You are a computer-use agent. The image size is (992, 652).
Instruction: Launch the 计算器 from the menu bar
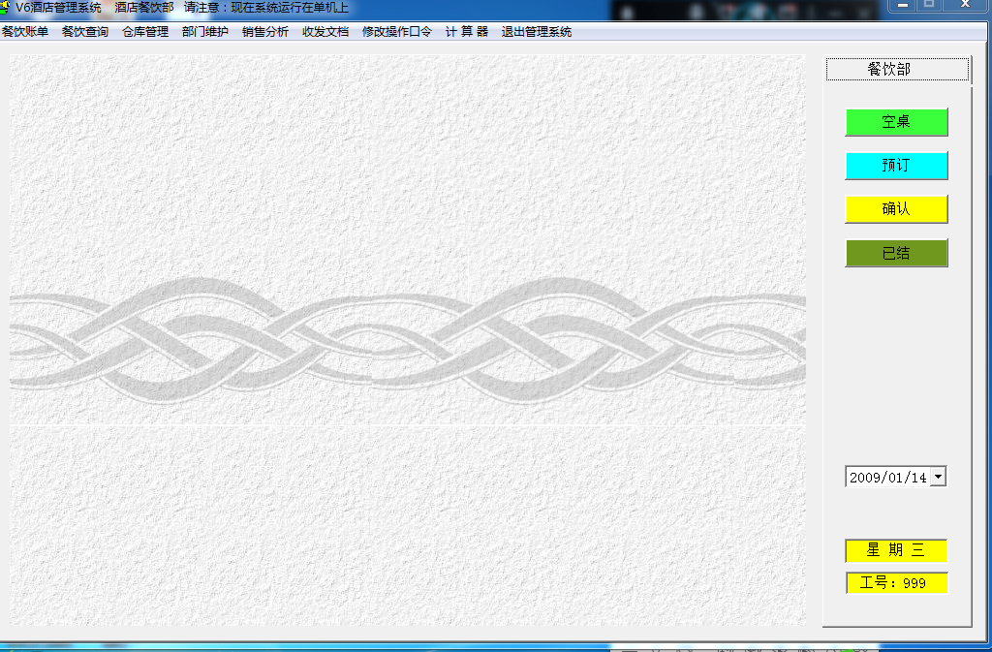click(x=467, y=31)
